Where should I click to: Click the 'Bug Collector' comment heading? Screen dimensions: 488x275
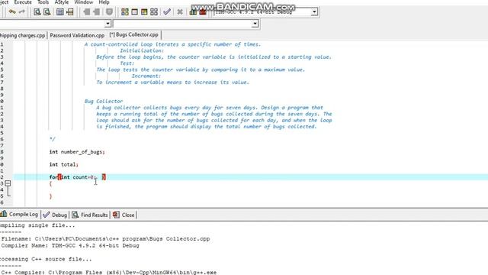[104, 101]
